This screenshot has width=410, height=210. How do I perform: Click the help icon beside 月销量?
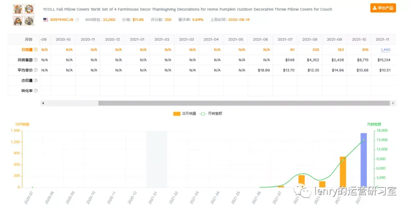tap(36, 50)
